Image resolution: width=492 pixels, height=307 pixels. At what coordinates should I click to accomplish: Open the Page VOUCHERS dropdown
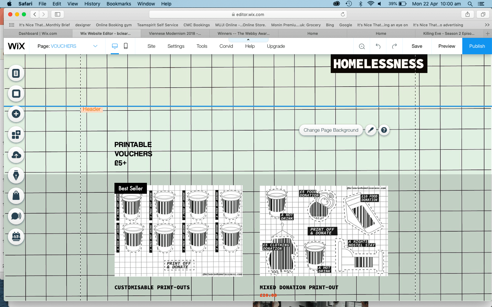(x=67, y=46)
